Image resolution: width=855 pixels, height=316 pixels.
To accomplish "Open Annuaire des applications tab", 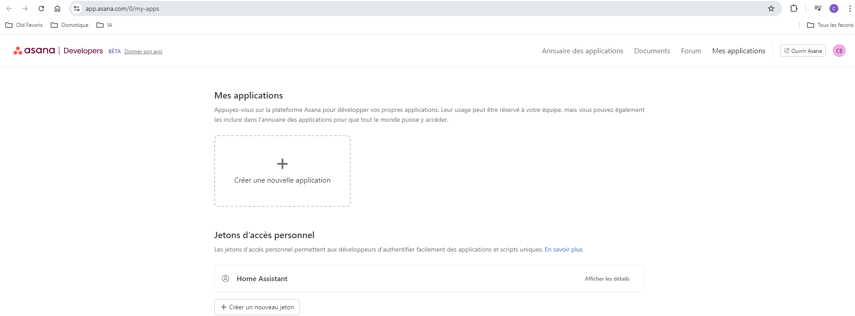I will coord(582,51).
